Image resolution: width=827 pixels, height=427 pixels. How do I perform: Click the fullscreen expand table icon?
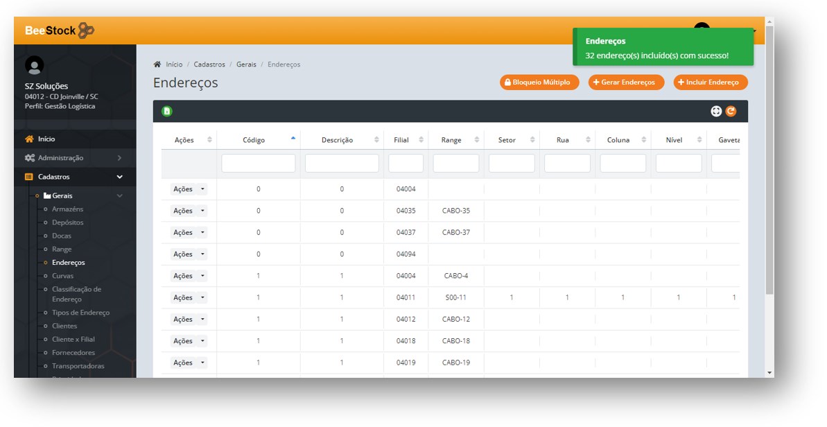click(x=717, y=111)
